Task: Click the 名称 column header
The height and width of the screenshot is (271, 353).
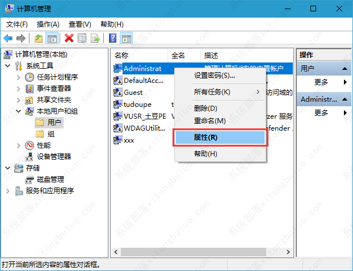Action: point(121,55)
